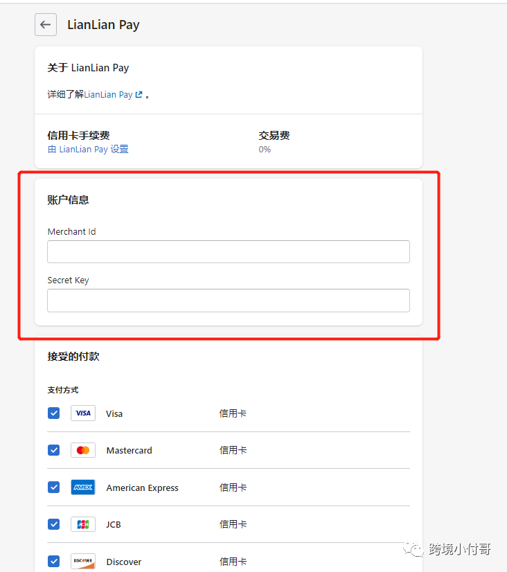Image resolution: width=507 pixels, height=572 pixels.
Task: Click the 'Visa' payment method name
Action: [x=114, y=413]
